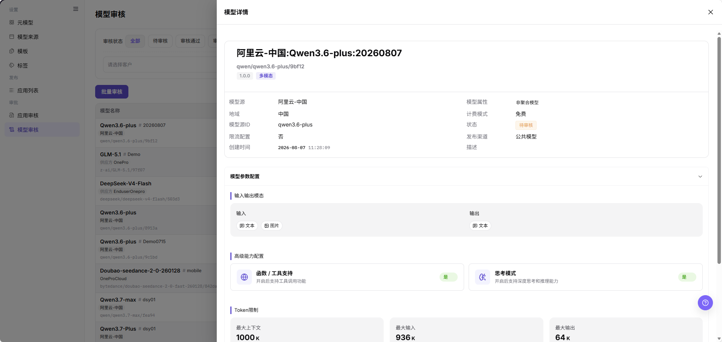Image resolution: width=722 pixels, height=342 pixels.
Task: Click the 1.0.0 version tag
Action: tap(245, 76)
